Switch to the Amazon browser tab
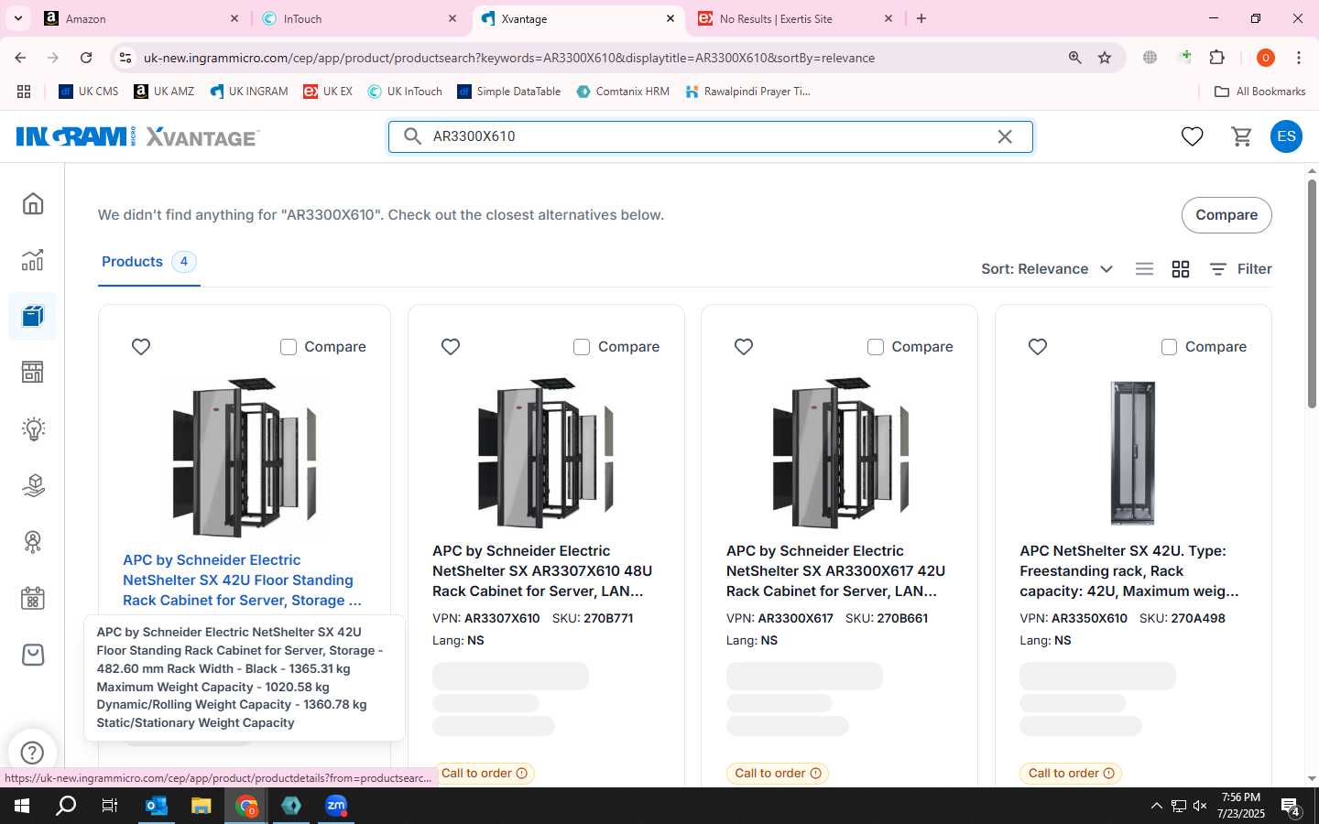Viewport: 1319px width, 824px height. pyautogui.click(x=142, y=18)
